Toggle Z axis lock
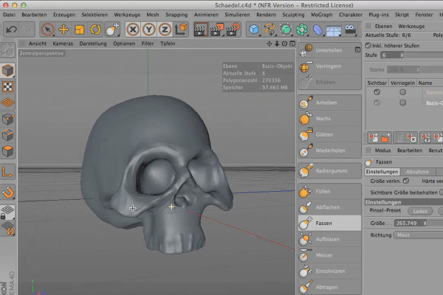The height and width of the screenshot is (295, 443). point(165,29)
